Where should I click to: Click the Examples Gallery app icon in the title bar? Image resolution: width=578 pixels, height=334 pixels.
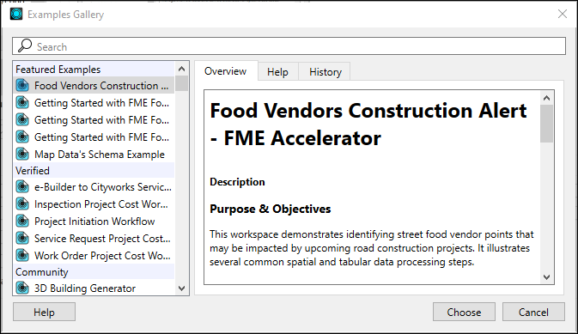pyautogui.click(x=16, y=14)
